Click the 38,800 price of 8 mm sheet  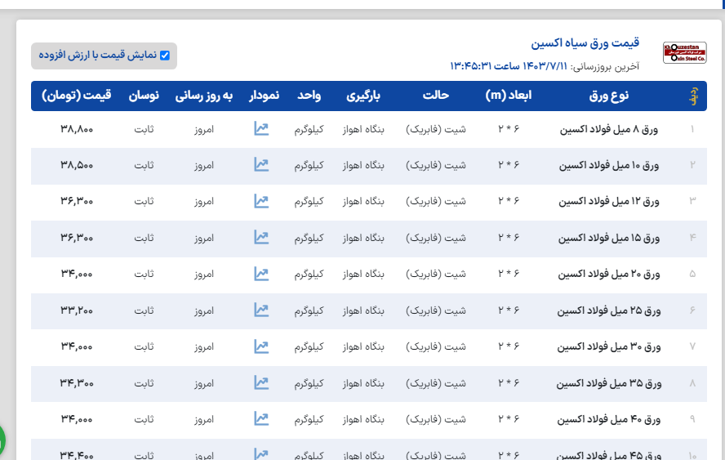tap(77, 129)
